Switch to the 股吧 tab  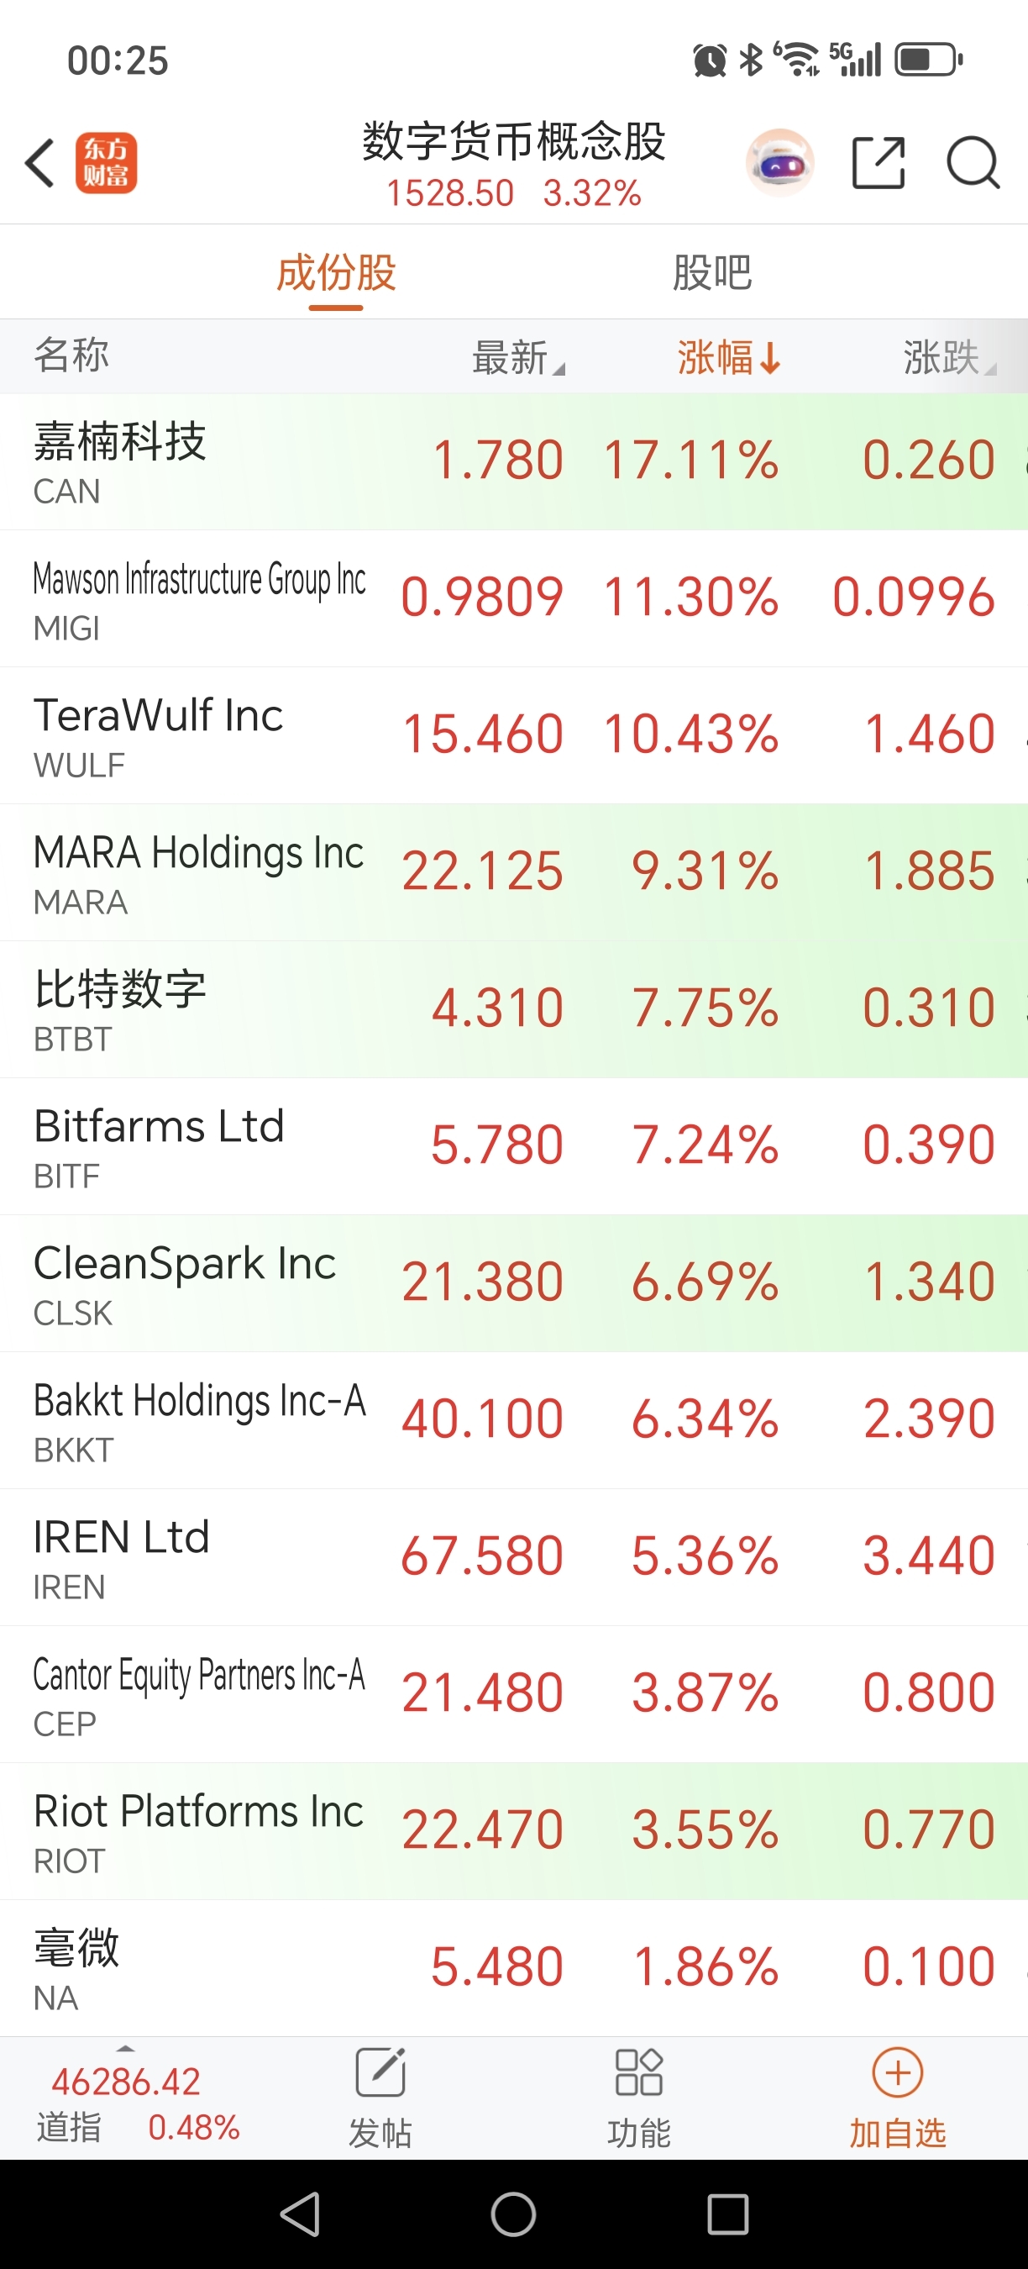coord(712,272)
